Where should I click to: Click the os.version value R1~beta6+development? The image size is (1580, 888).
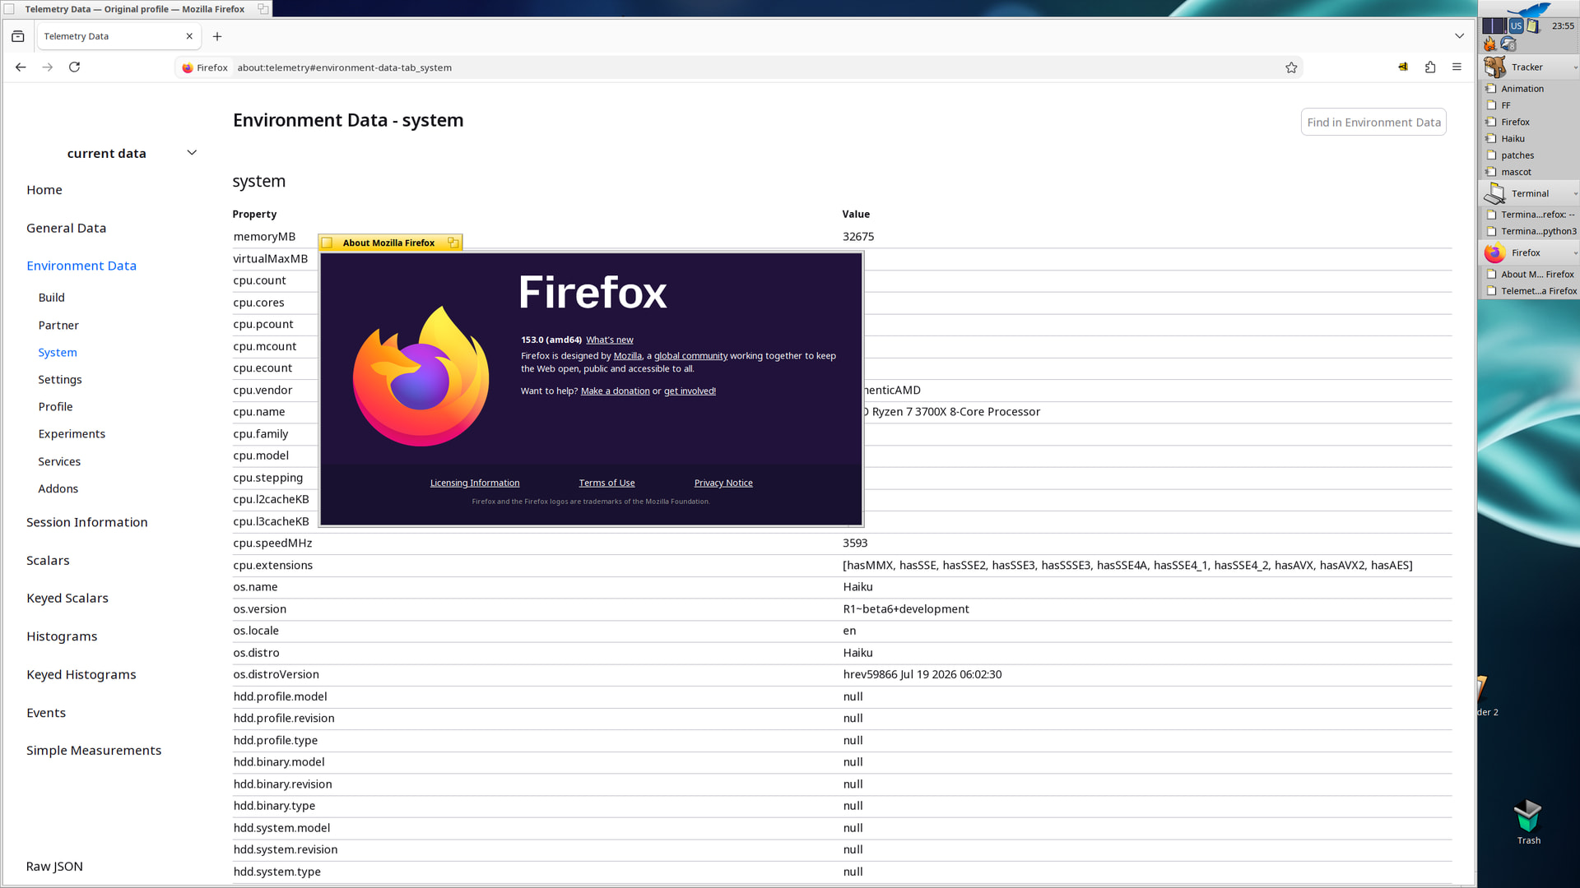pos(906,609)
